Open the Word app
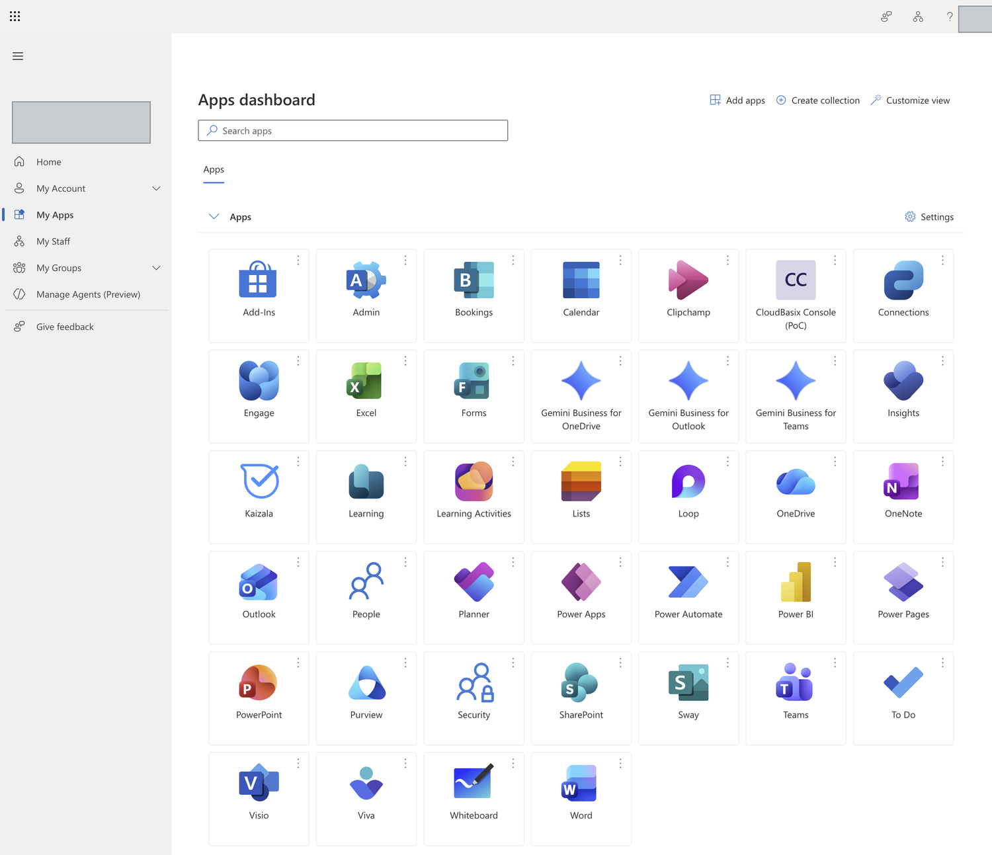The height and width of the screenshot is (855, 992). pyautogui.click(x=581, y=798)
